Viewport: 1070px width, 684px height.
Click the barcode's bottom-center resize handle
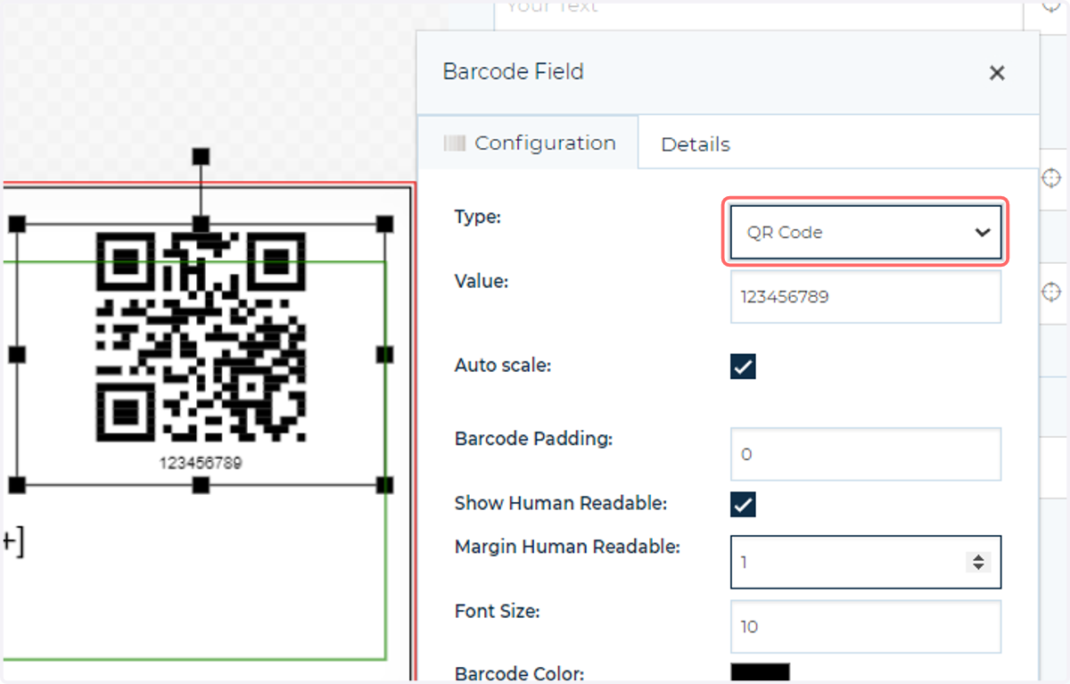202,485
